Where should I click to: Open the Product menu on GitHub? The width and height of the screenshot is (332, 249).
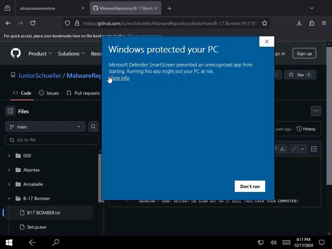coord(40,53)
